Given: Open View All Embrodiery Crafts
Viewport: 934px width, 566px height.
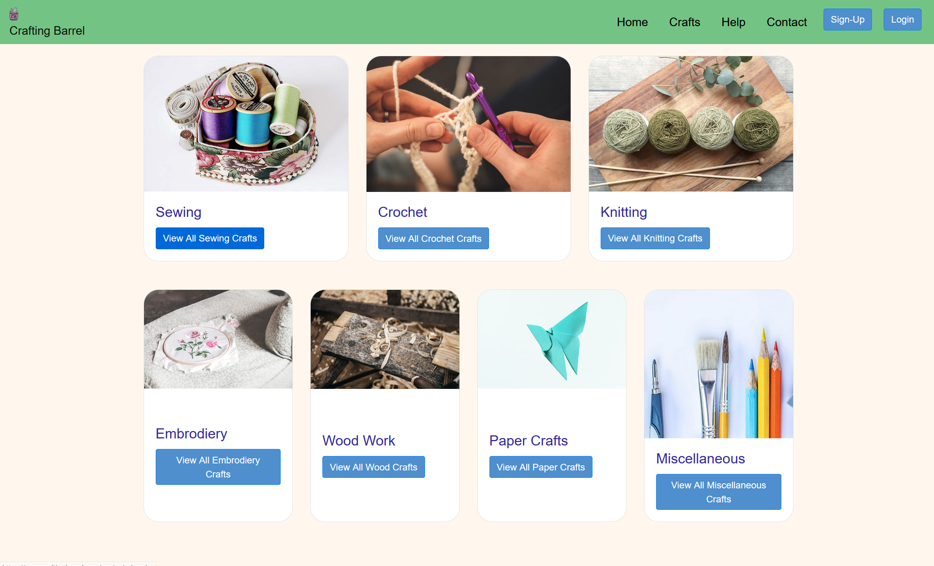Looking at the screenshot, I should [x=218, y=467].
